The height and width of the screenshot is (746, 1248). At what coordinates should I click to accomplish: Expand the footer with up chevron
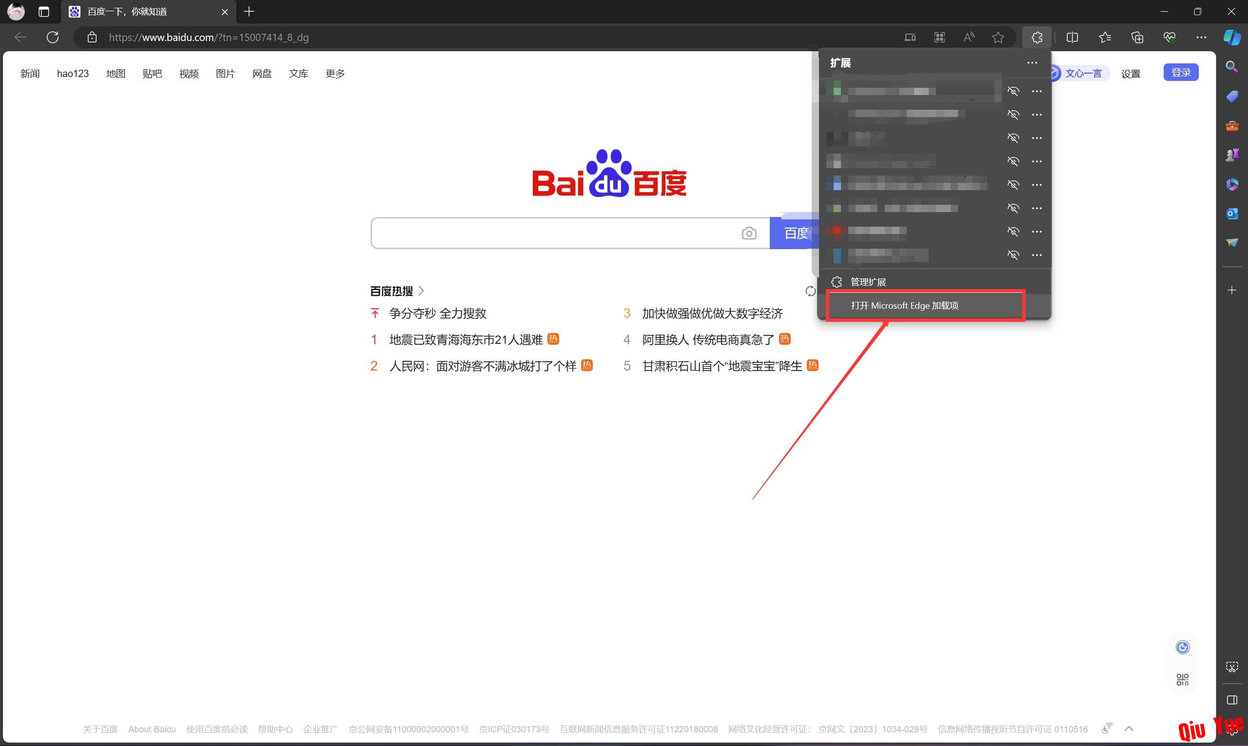pos(1129,729)
